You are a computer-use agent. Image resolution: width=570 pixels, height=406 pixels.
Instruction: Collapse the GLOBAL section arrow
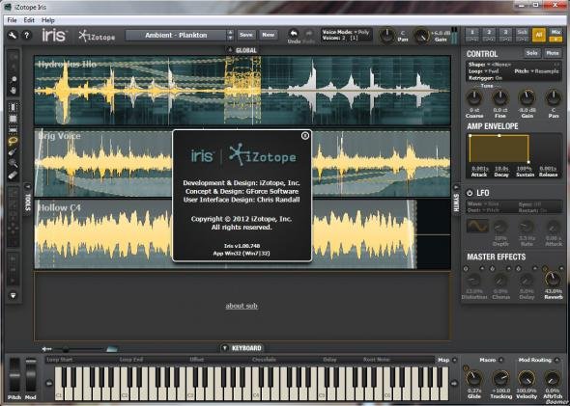click(230, 50)
